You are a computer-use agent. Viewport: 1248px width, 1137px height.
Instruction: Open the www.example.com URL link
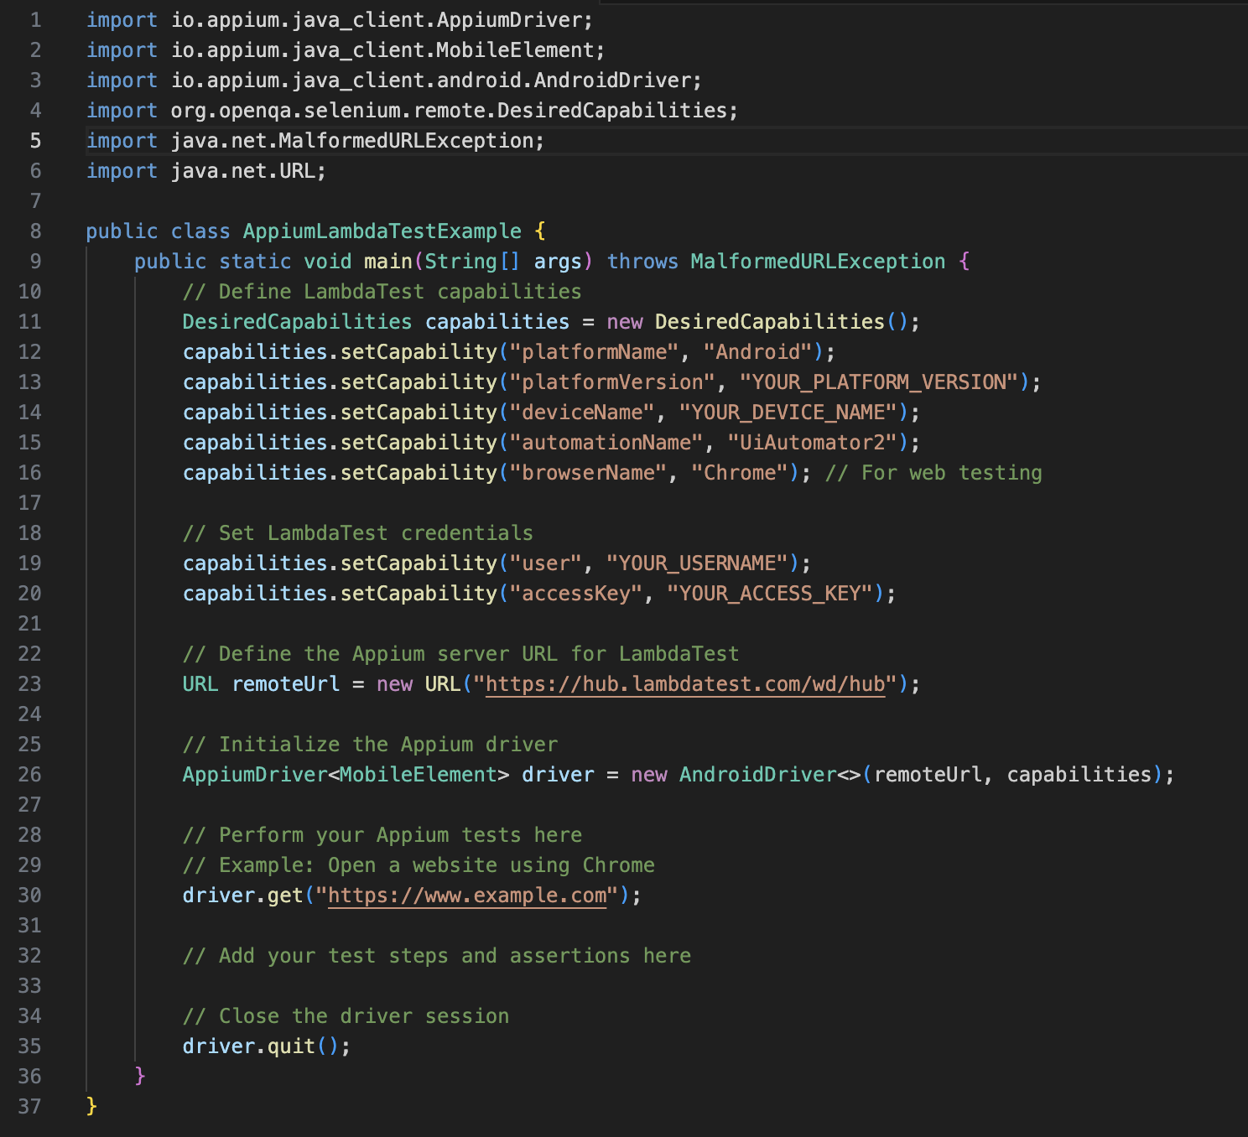pos(467,896)
